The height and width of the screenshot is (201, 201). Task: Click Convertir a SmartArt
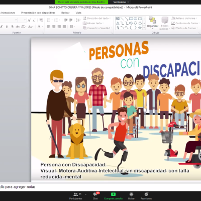(x=97, y=28)
